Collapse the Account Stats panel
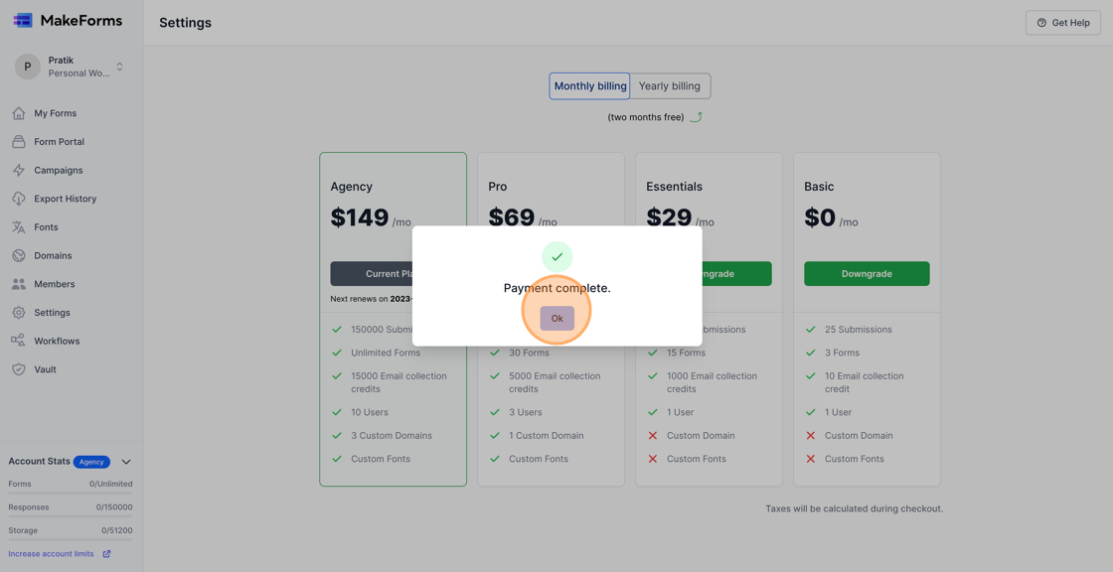 click(125, 461)
